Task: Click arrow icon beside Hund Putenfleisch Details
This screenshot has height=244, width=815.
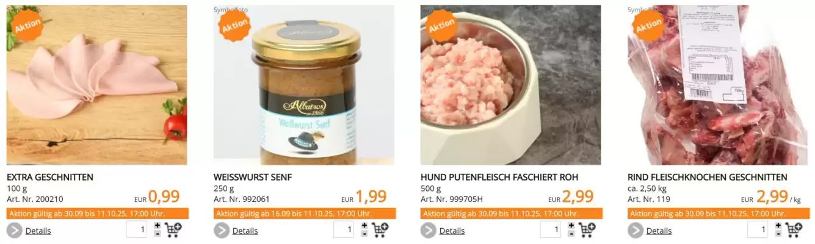Action: click(x=429, y=231)
